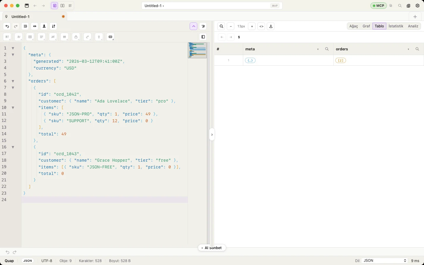Collapse the "orders" array fold arrow

pyautogui.click(x=13, y=81)
